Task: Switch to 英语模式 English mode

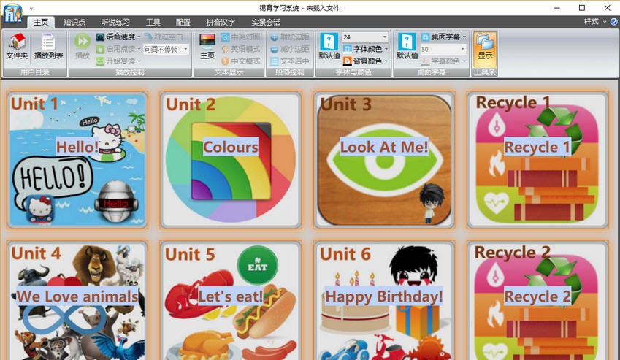Action: [240, 49]
